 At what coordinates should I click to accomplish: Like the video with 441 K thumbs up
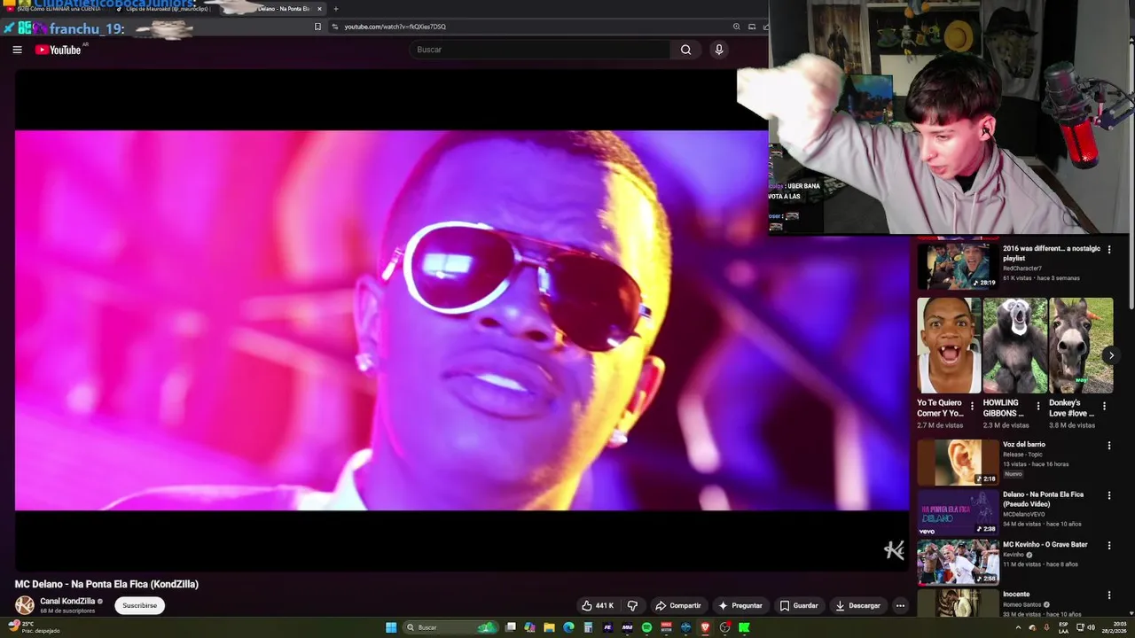point(599,606)
